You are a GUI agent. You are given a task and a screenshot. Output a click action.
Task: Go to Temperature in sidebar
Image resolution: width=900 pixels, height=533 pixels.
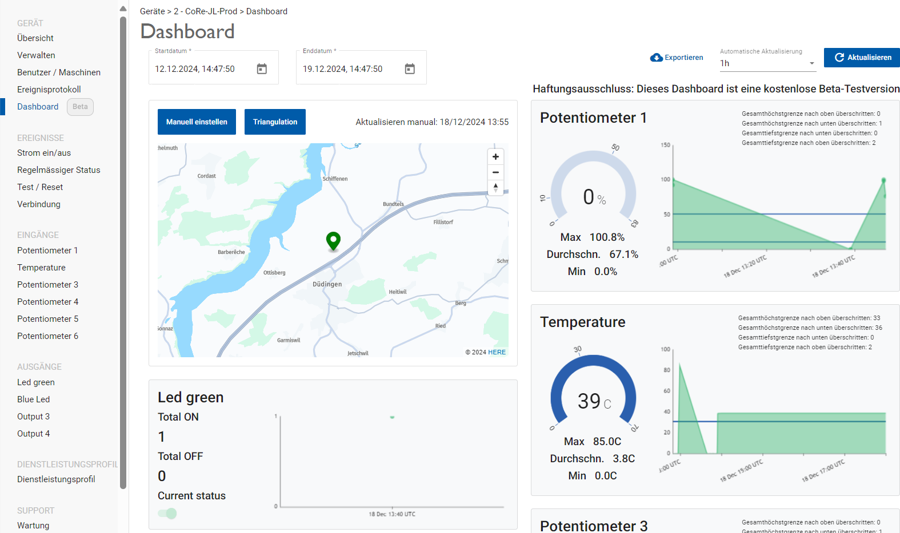tap(41, 268)
